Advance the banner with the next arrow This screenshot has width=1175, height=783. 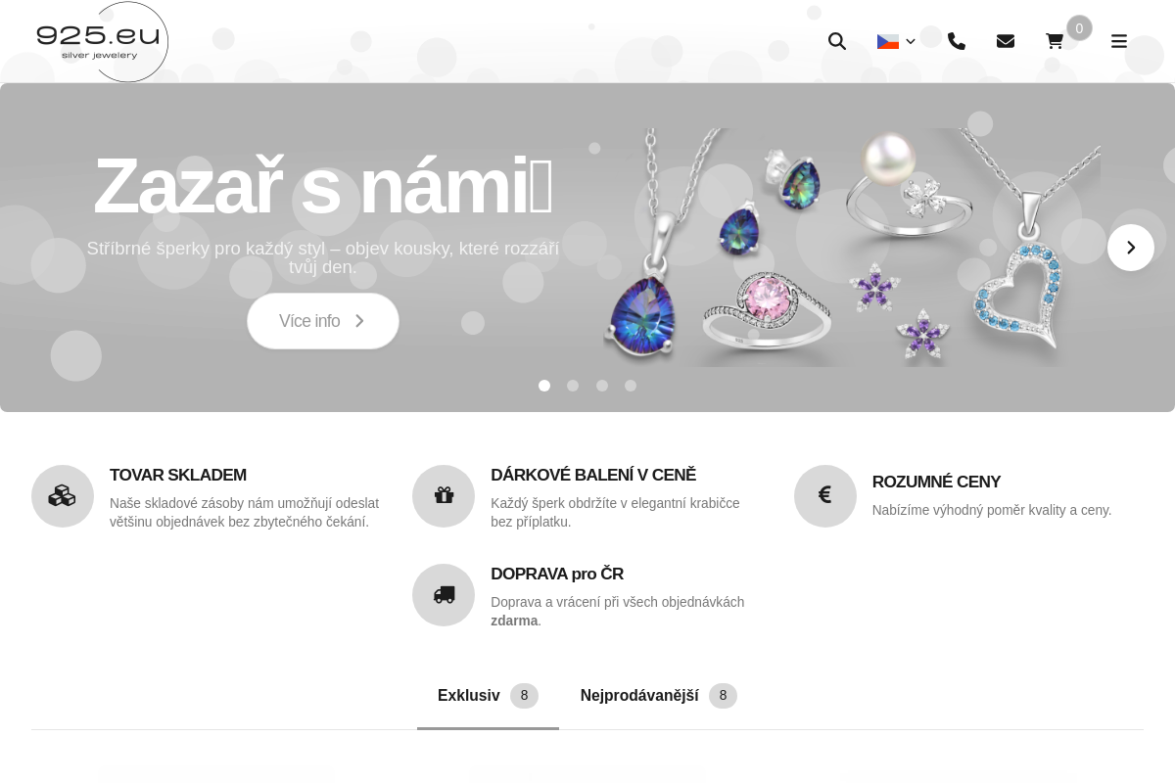click(1131, 248)
